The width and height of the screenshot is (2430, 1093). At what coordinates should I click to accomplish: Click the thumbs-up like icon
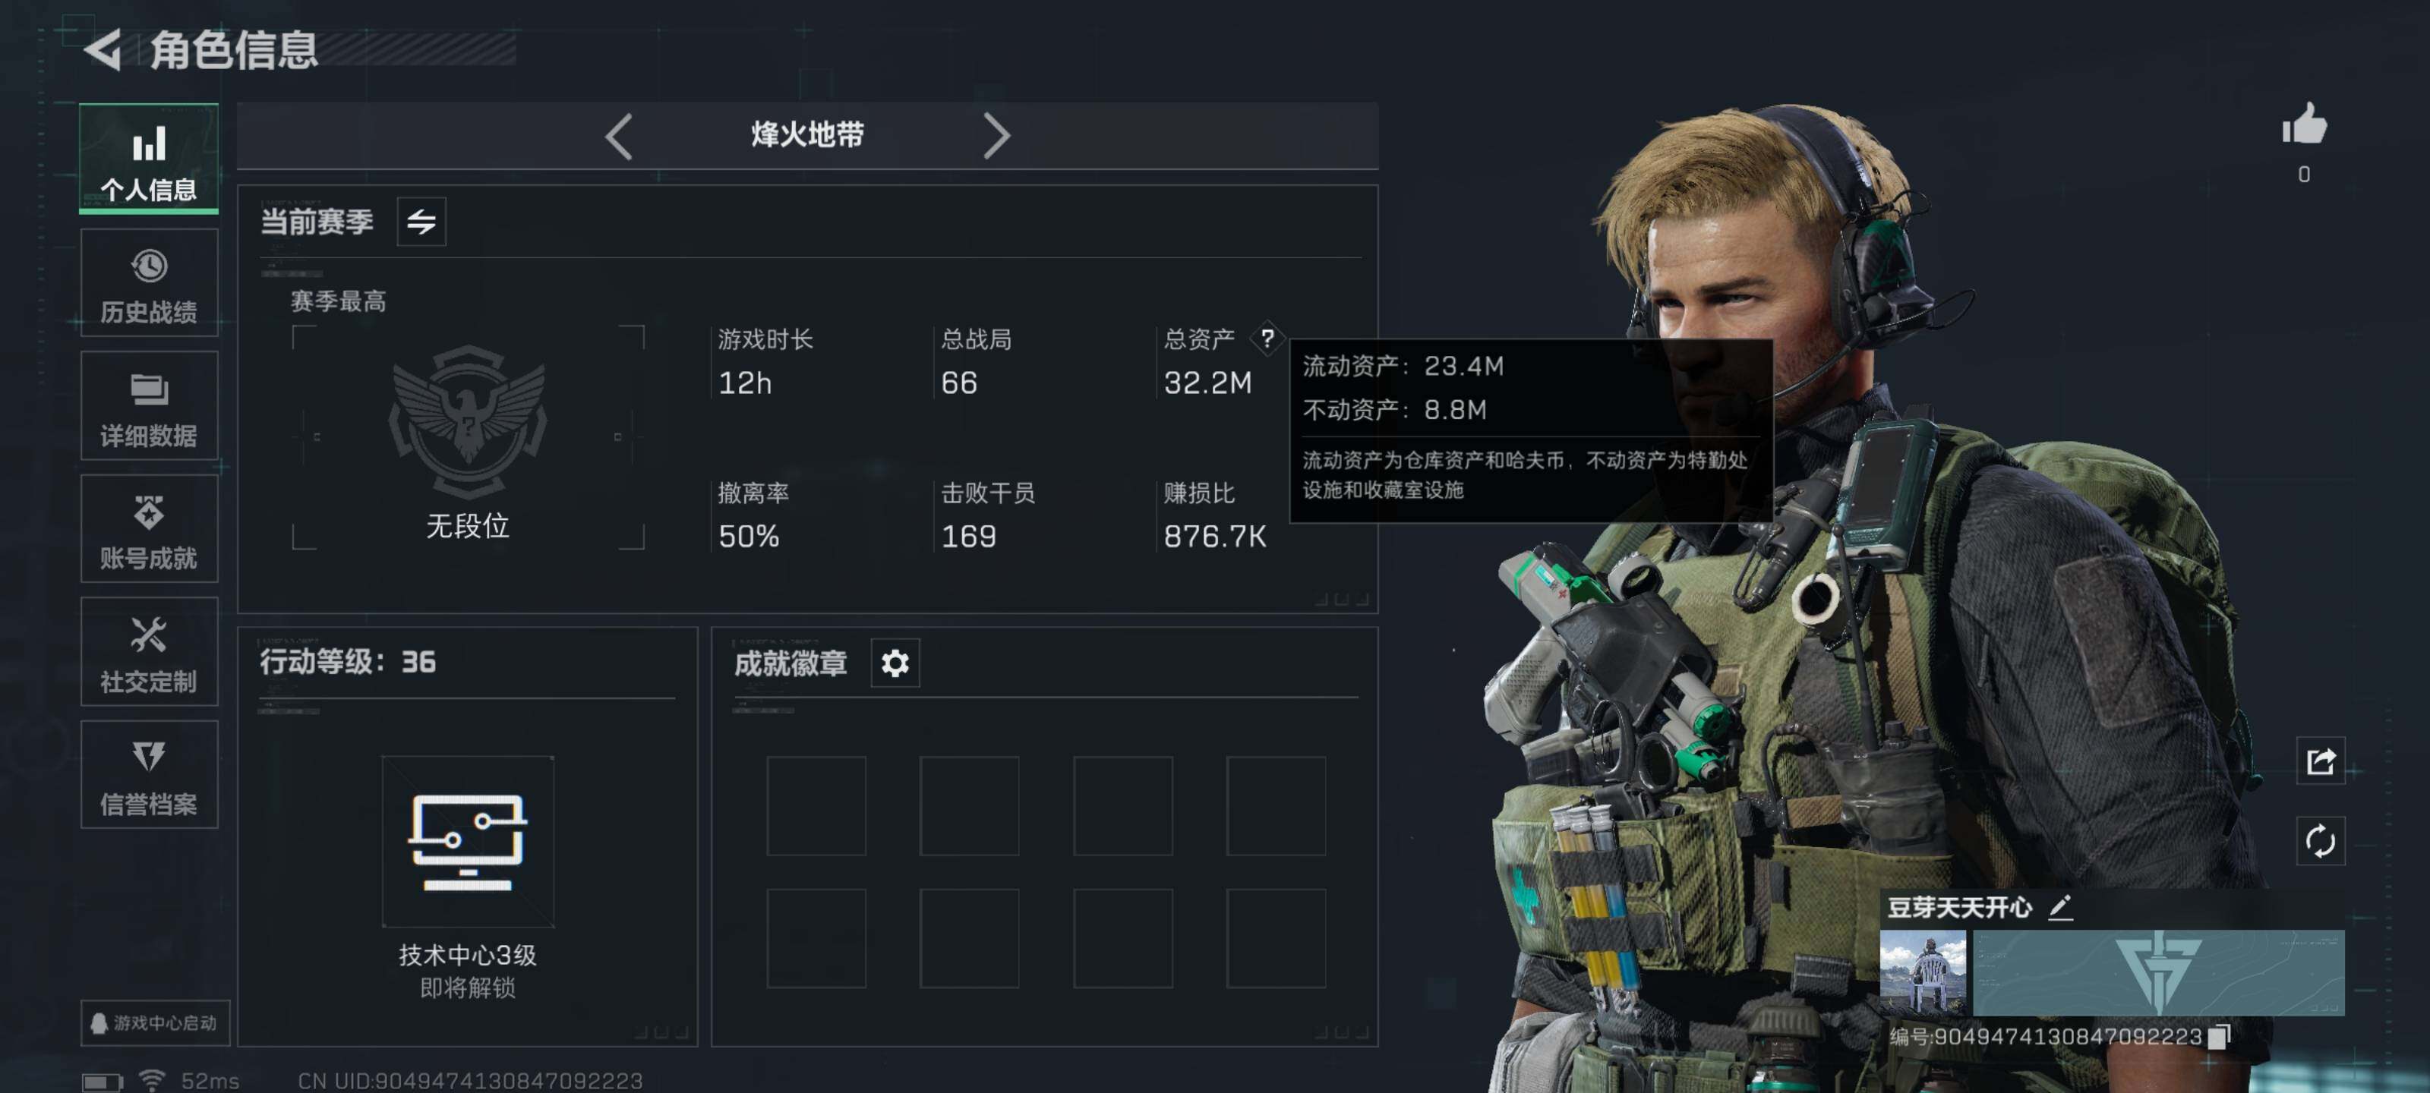click(x=2304, y=124)
